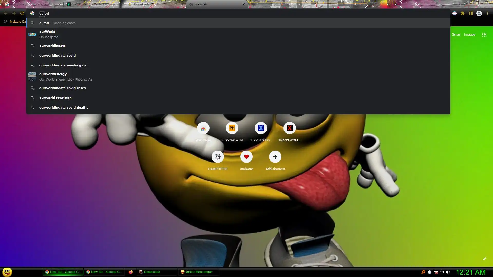Open the Malware bookmark in bookmarks bar

[x=15, y=22]
